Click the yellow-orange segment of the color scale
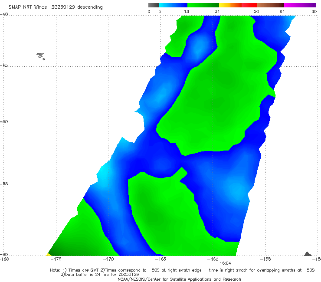The width and height of the screenshot is (321, 282). [x=230, y=5]
